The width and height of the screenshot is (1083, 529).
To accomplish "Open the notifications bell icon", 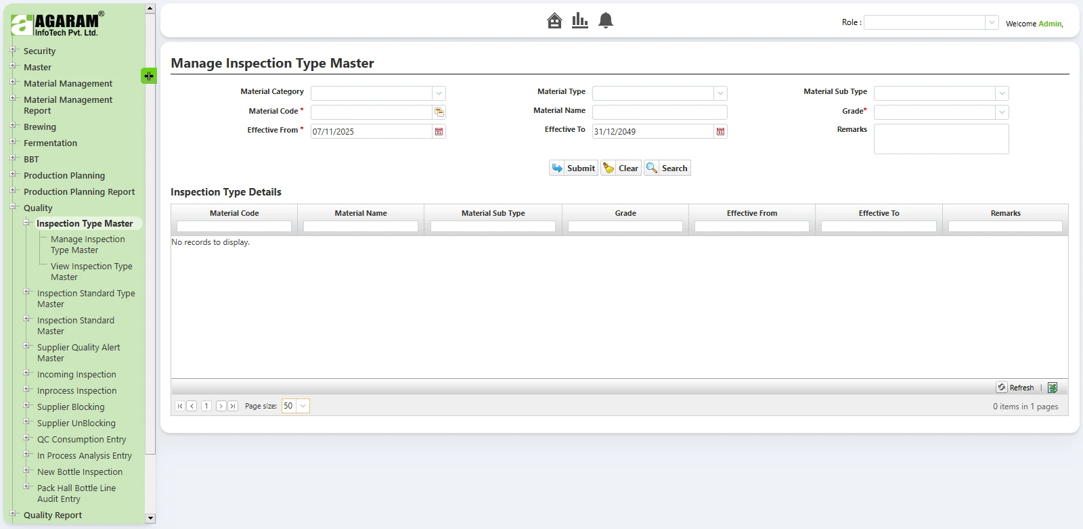I will point(606,21).
